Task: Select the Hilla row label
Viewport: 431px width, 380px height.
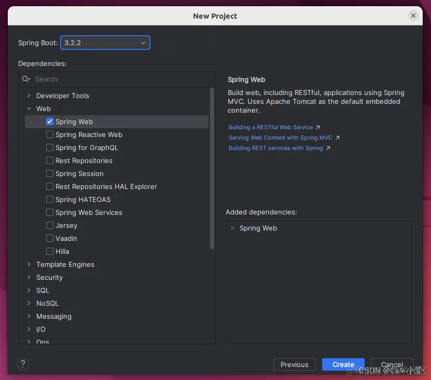Action: click(62, 251)
